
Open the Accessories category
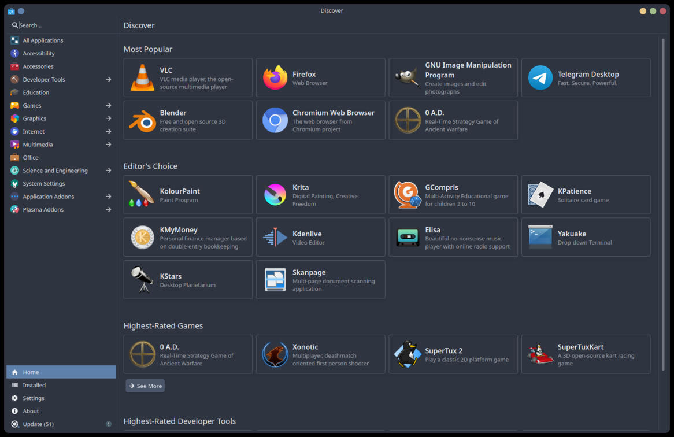pos(61,66)
